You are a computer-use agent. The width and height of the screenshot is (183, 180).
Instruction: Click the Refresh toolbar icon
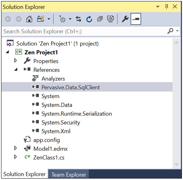point(89,19)
